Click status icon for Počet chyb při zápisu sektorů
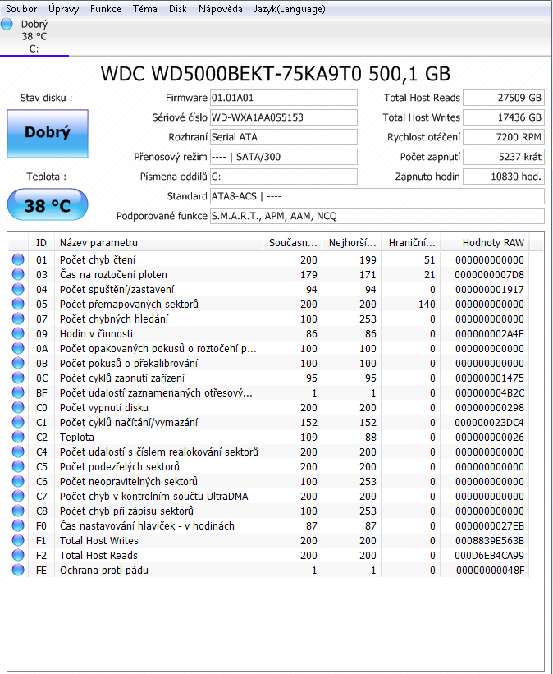This screenshot has width=553, height=674. 18,511
